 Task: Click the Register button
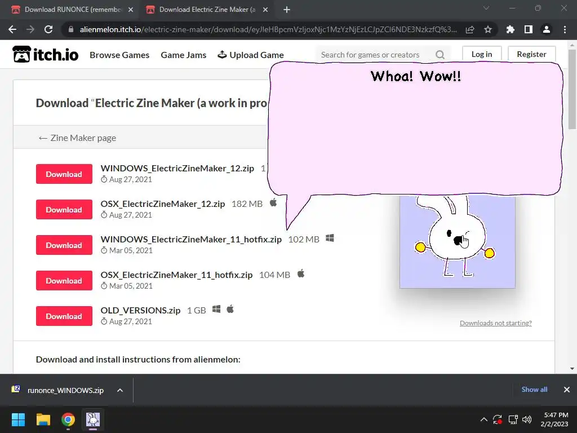click(x=531, y=54)
